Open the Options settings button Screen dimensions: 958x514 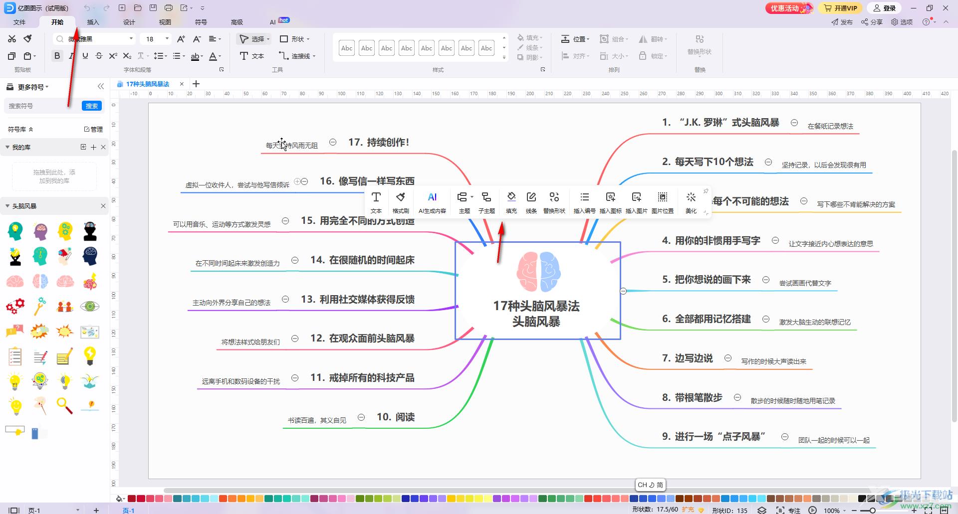902,22
